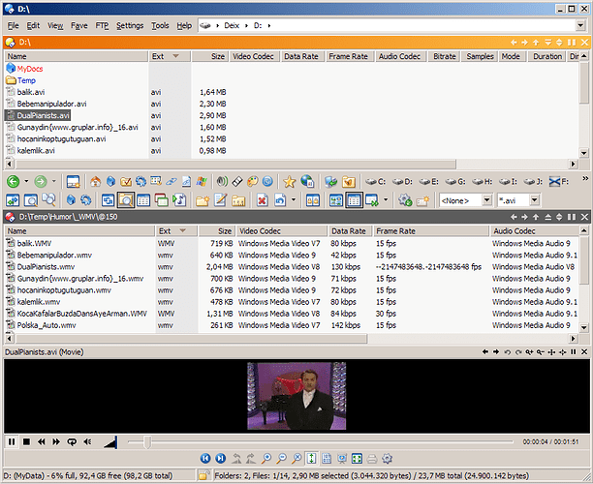This screenshot has height=484, width=593.
Task: Open drive E: from the toolbar
Action: tap(428, 182)
